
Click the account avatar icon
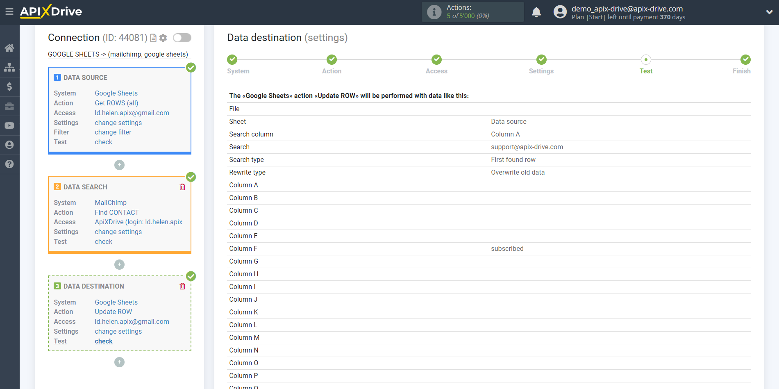click(560, 12)
